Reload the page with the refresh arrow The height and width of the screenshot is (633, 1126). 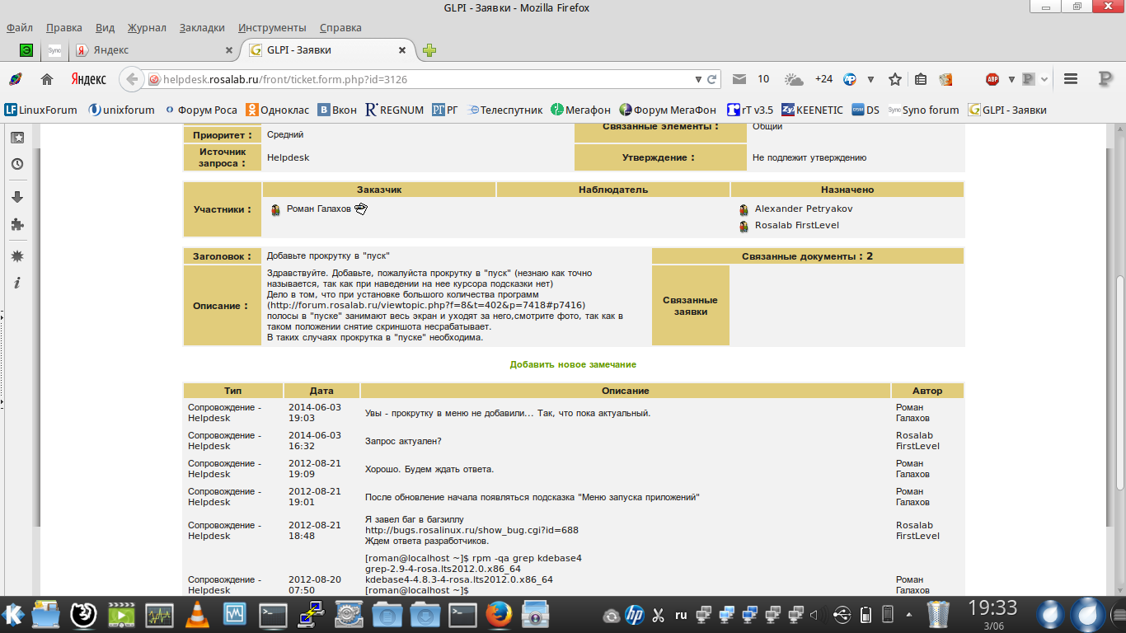click(711, 79)
